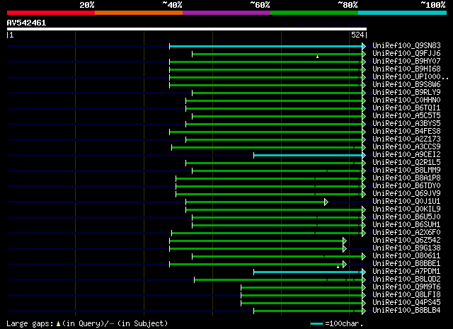The height and width of the screenshot is (329, 453).
Task: Click the UniRef100_B6TDY0 label
Action: coord(406,186)
